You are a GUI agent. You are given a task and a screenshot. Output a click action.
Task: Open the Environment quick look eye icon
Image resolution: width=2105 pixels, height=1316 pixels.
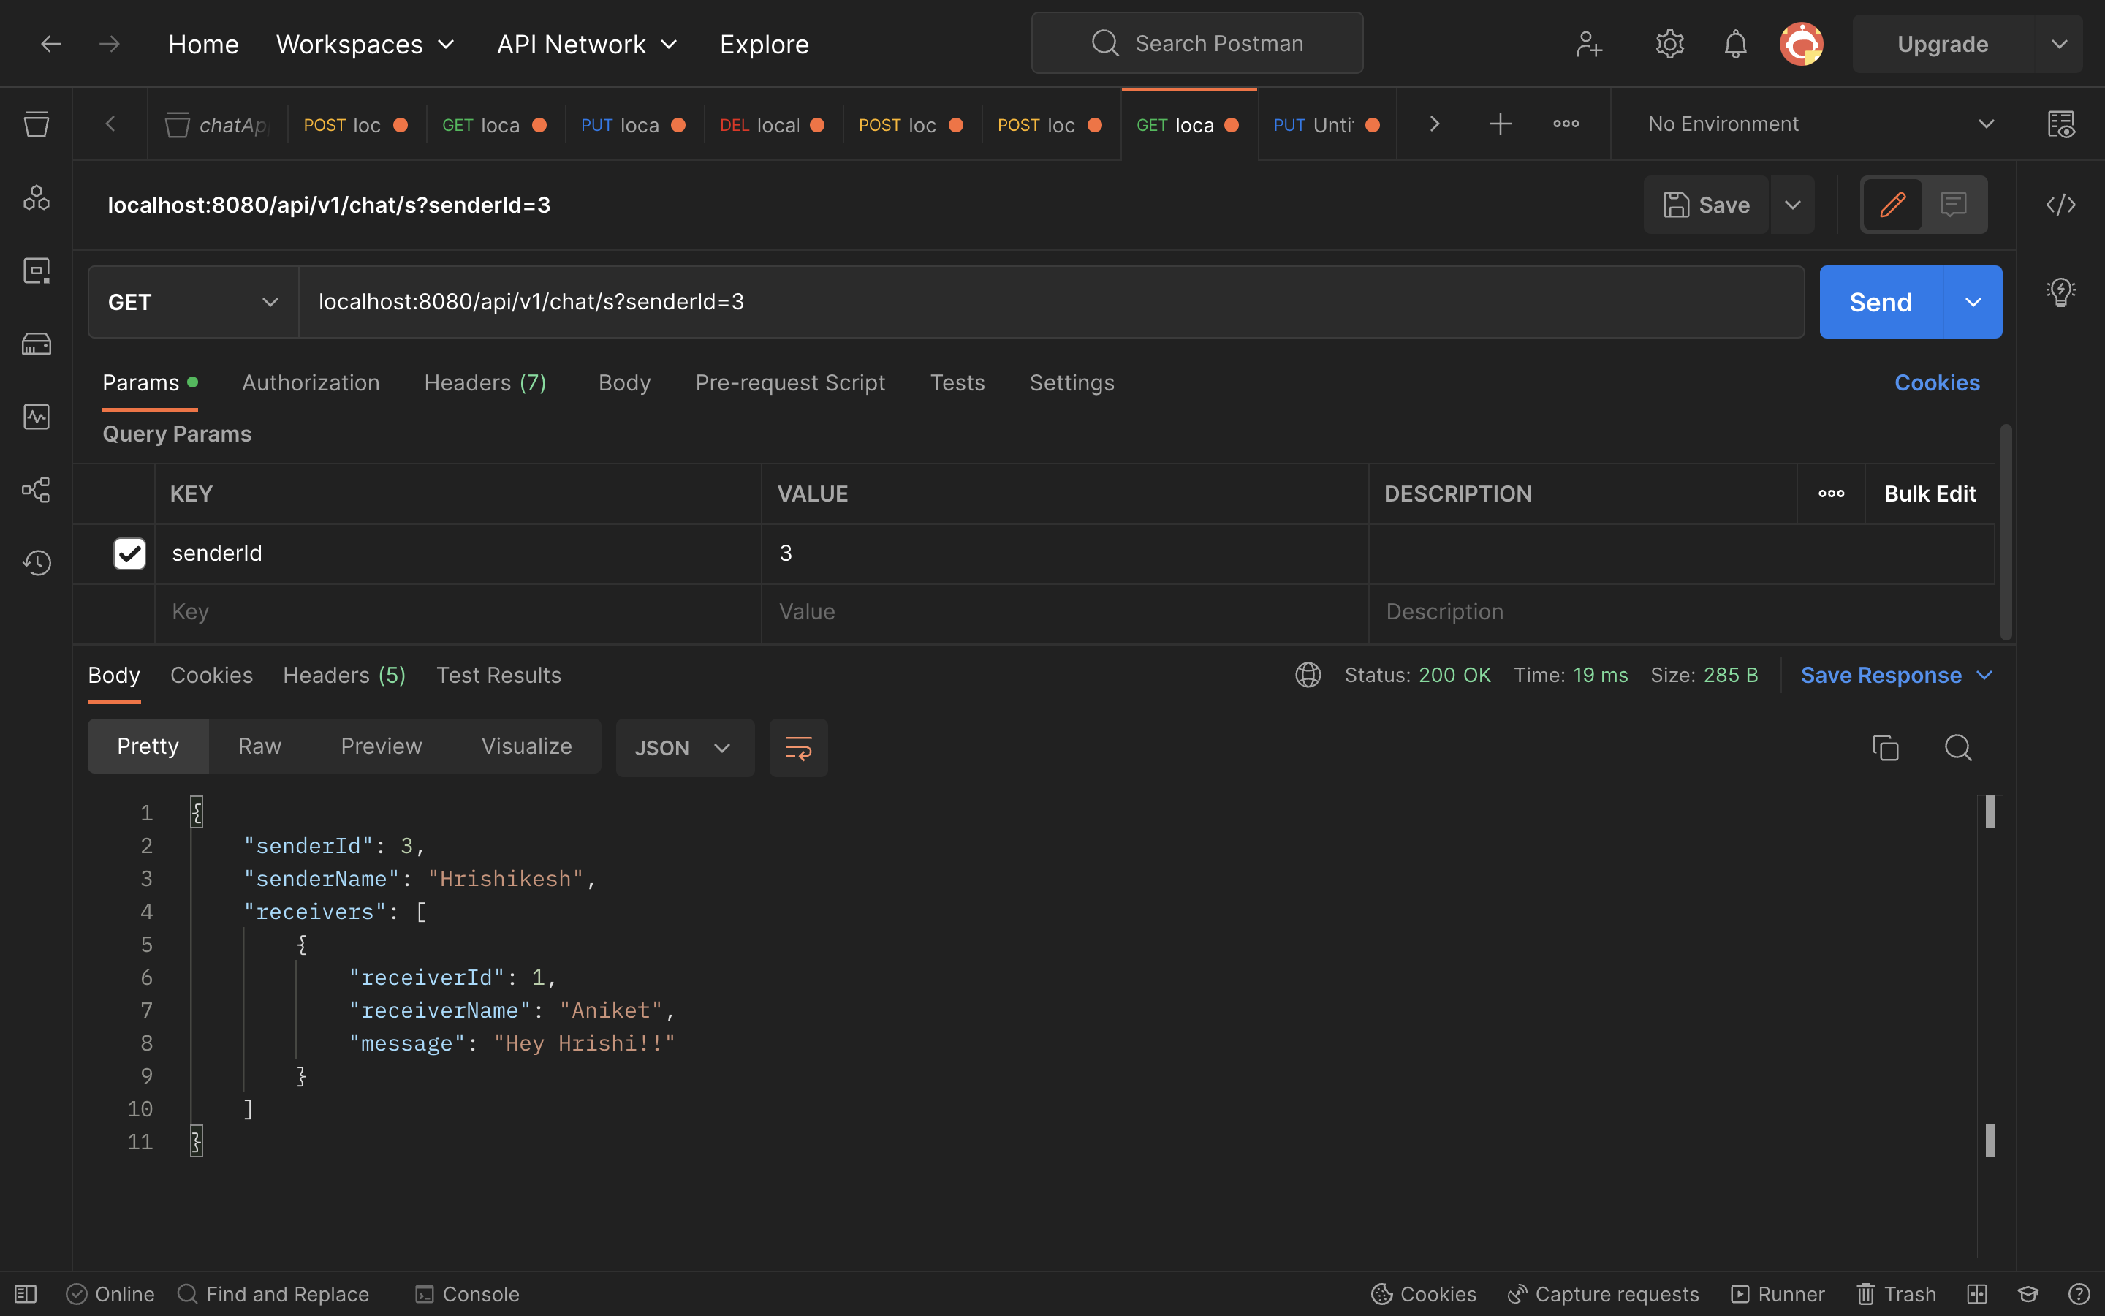(x=2063, y=124)
